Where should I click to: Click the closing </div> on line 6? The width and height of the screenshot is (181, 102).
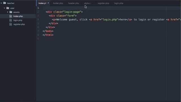click(50, 27)
